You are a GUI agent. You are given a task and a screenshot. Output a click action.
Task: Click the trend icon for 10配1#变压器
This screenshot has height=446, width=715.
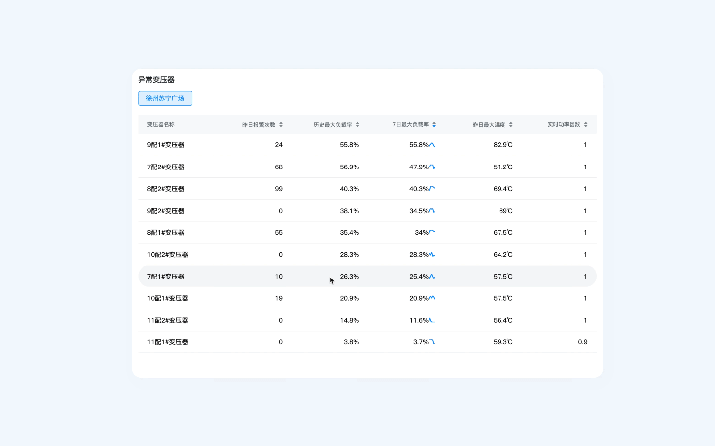(x=432, y=298)
